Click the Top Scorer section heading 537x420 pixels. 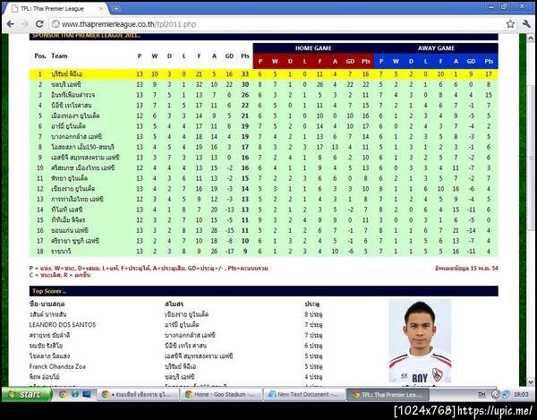[49, 291]
